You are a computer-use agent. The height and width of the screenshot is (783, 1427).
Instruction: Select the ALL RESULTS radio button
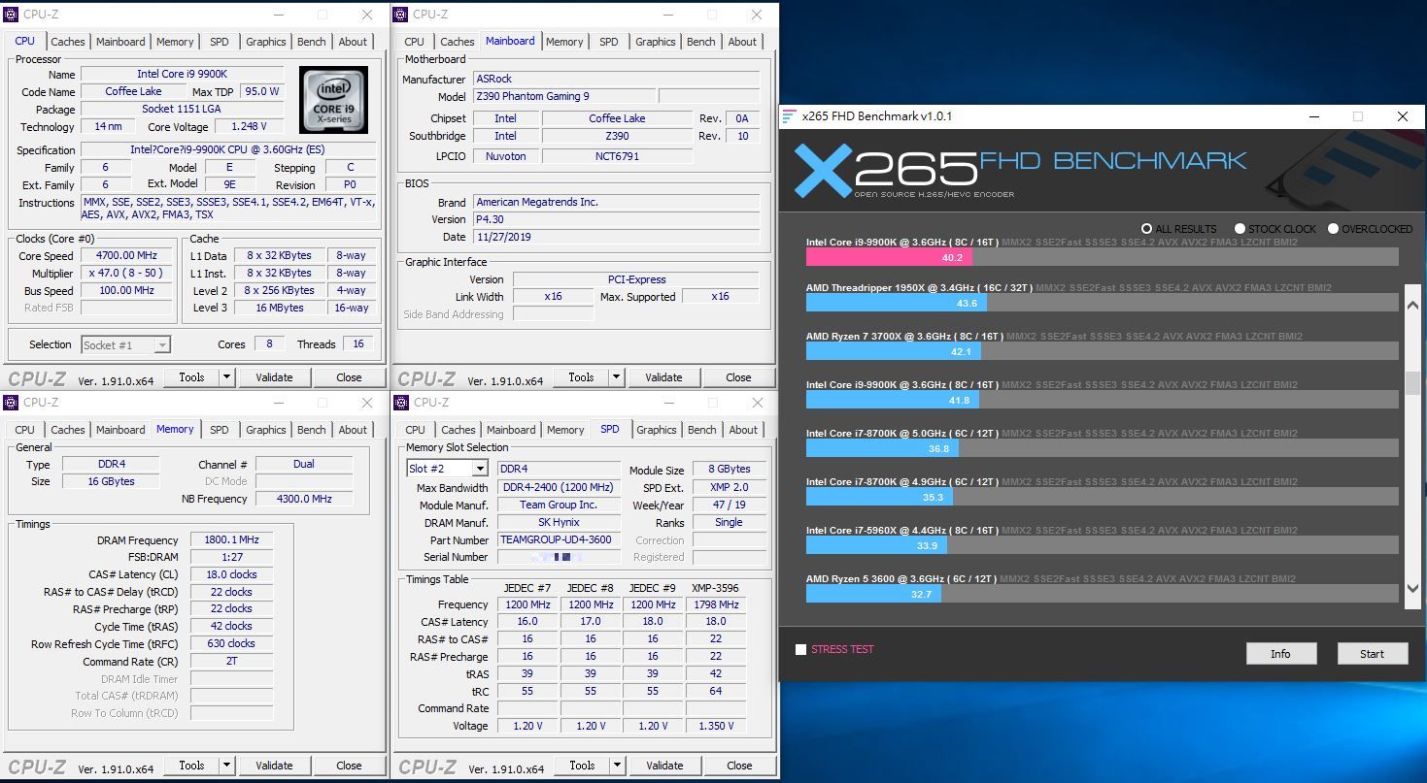[1146, 229]
